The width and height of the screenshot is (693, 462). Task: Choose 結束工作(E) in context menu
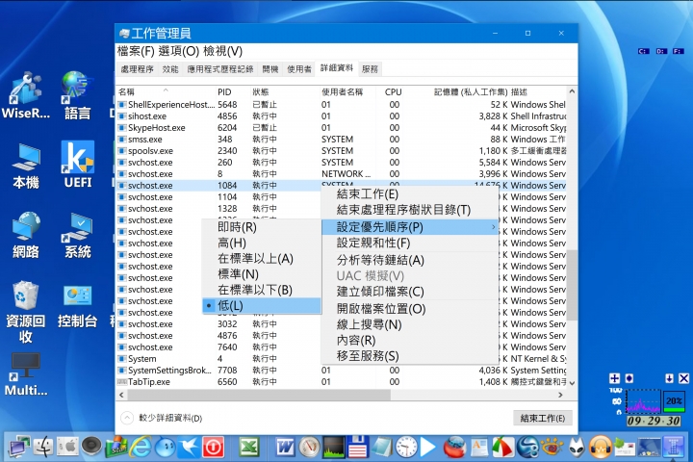click(410, 194)
